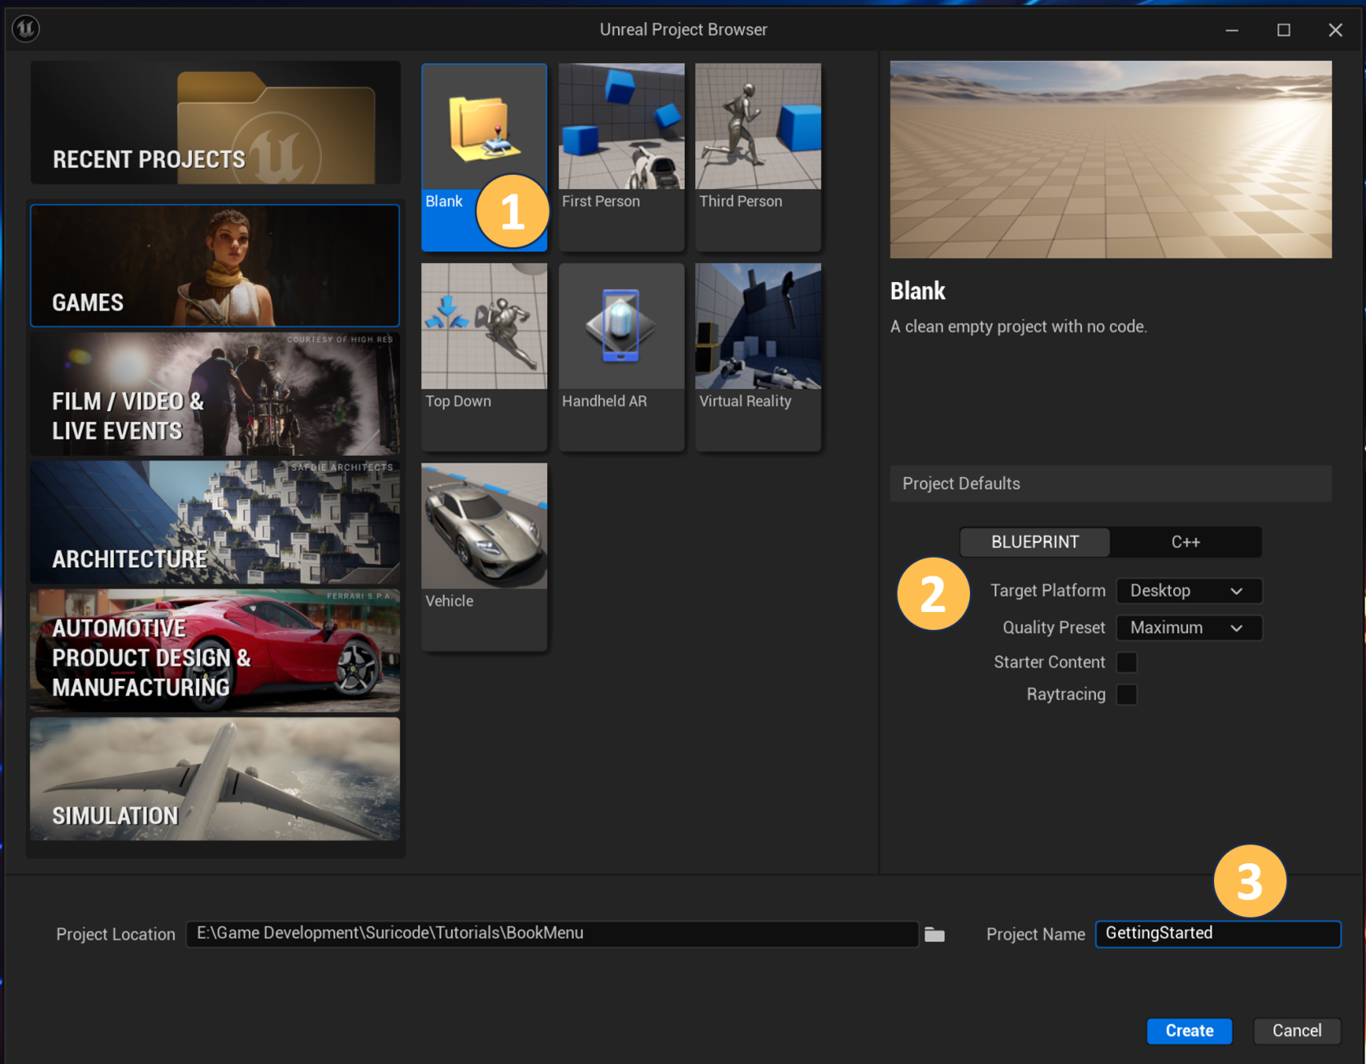1366x1064 pixels.
Task: Pick the Top Down template
Action: tap(484, 357)
